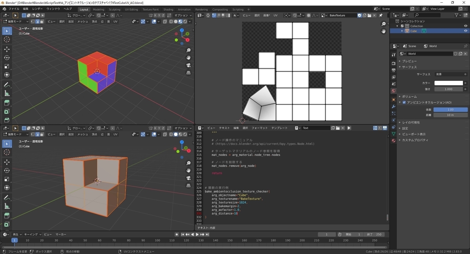
Task: Click the マーカー menu in timeline
Action: click(60, 234)
